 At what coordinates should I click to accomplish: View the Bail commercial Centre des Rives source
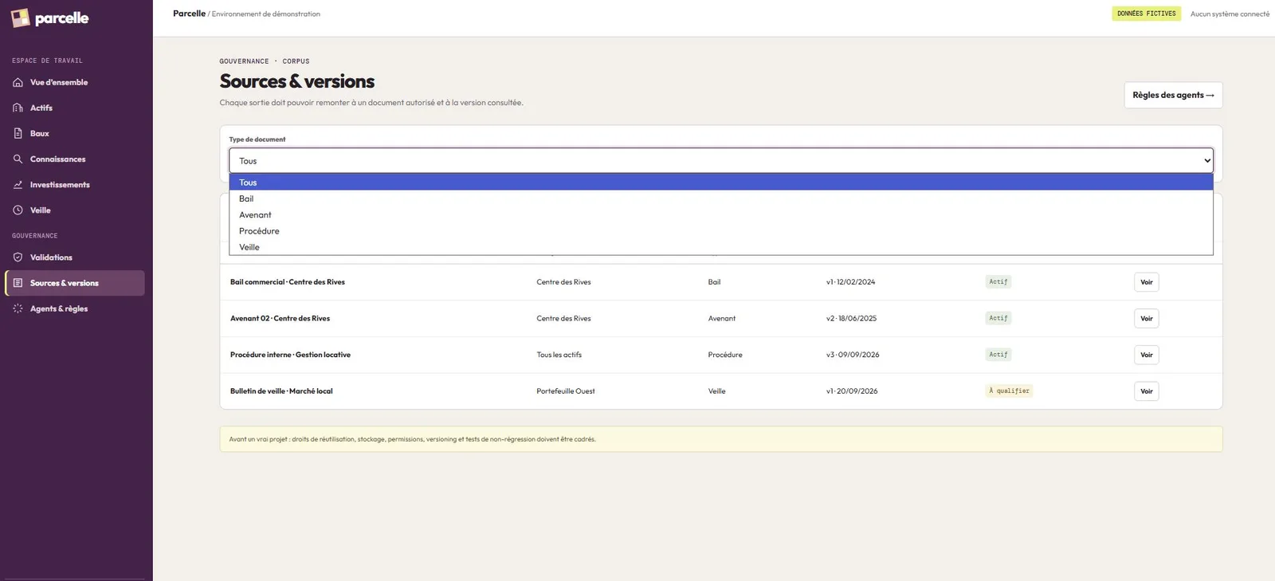click(1146, 282)
